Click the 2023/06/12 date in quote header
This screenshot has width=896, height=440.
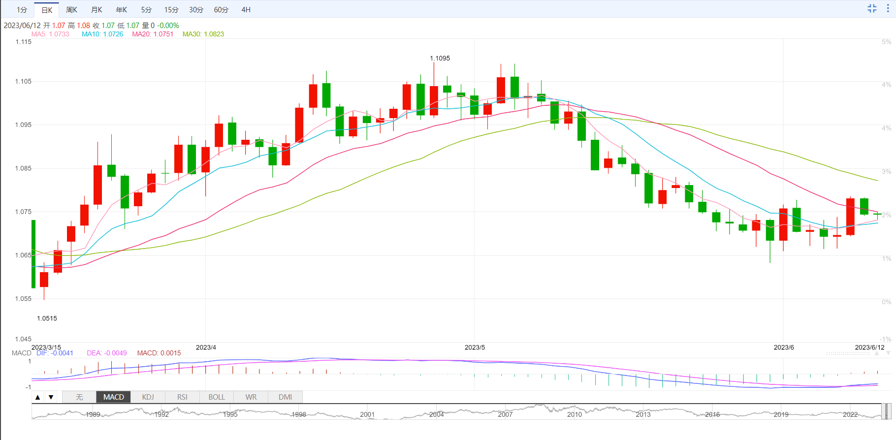[x=22, y=26]
